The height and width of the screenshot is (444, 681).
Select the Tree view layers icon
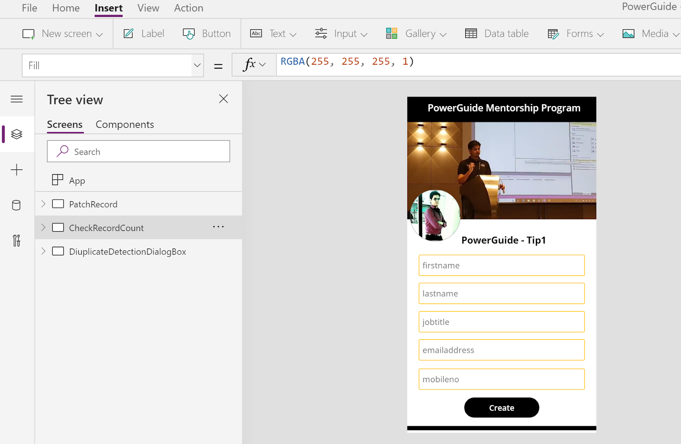(17, 134)
